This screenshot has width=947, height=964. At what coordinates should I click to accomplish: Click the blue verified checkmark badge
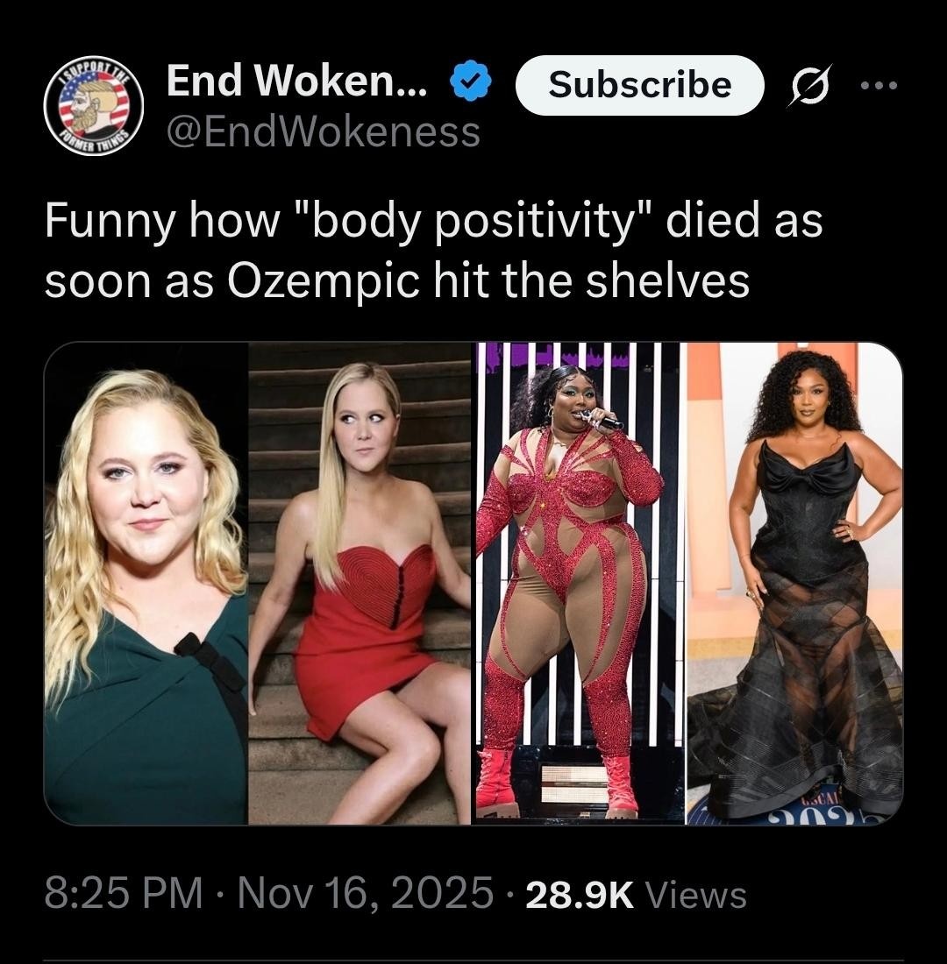click(472, 82)
